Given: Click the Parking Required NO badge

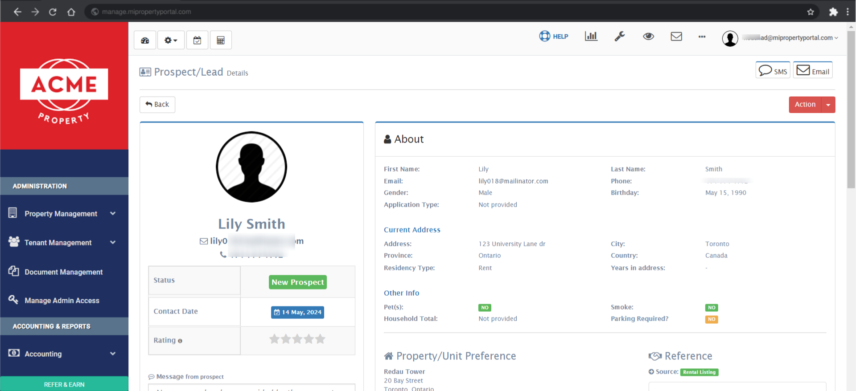Looking at the screenshot, I should [x=712, y=319].
